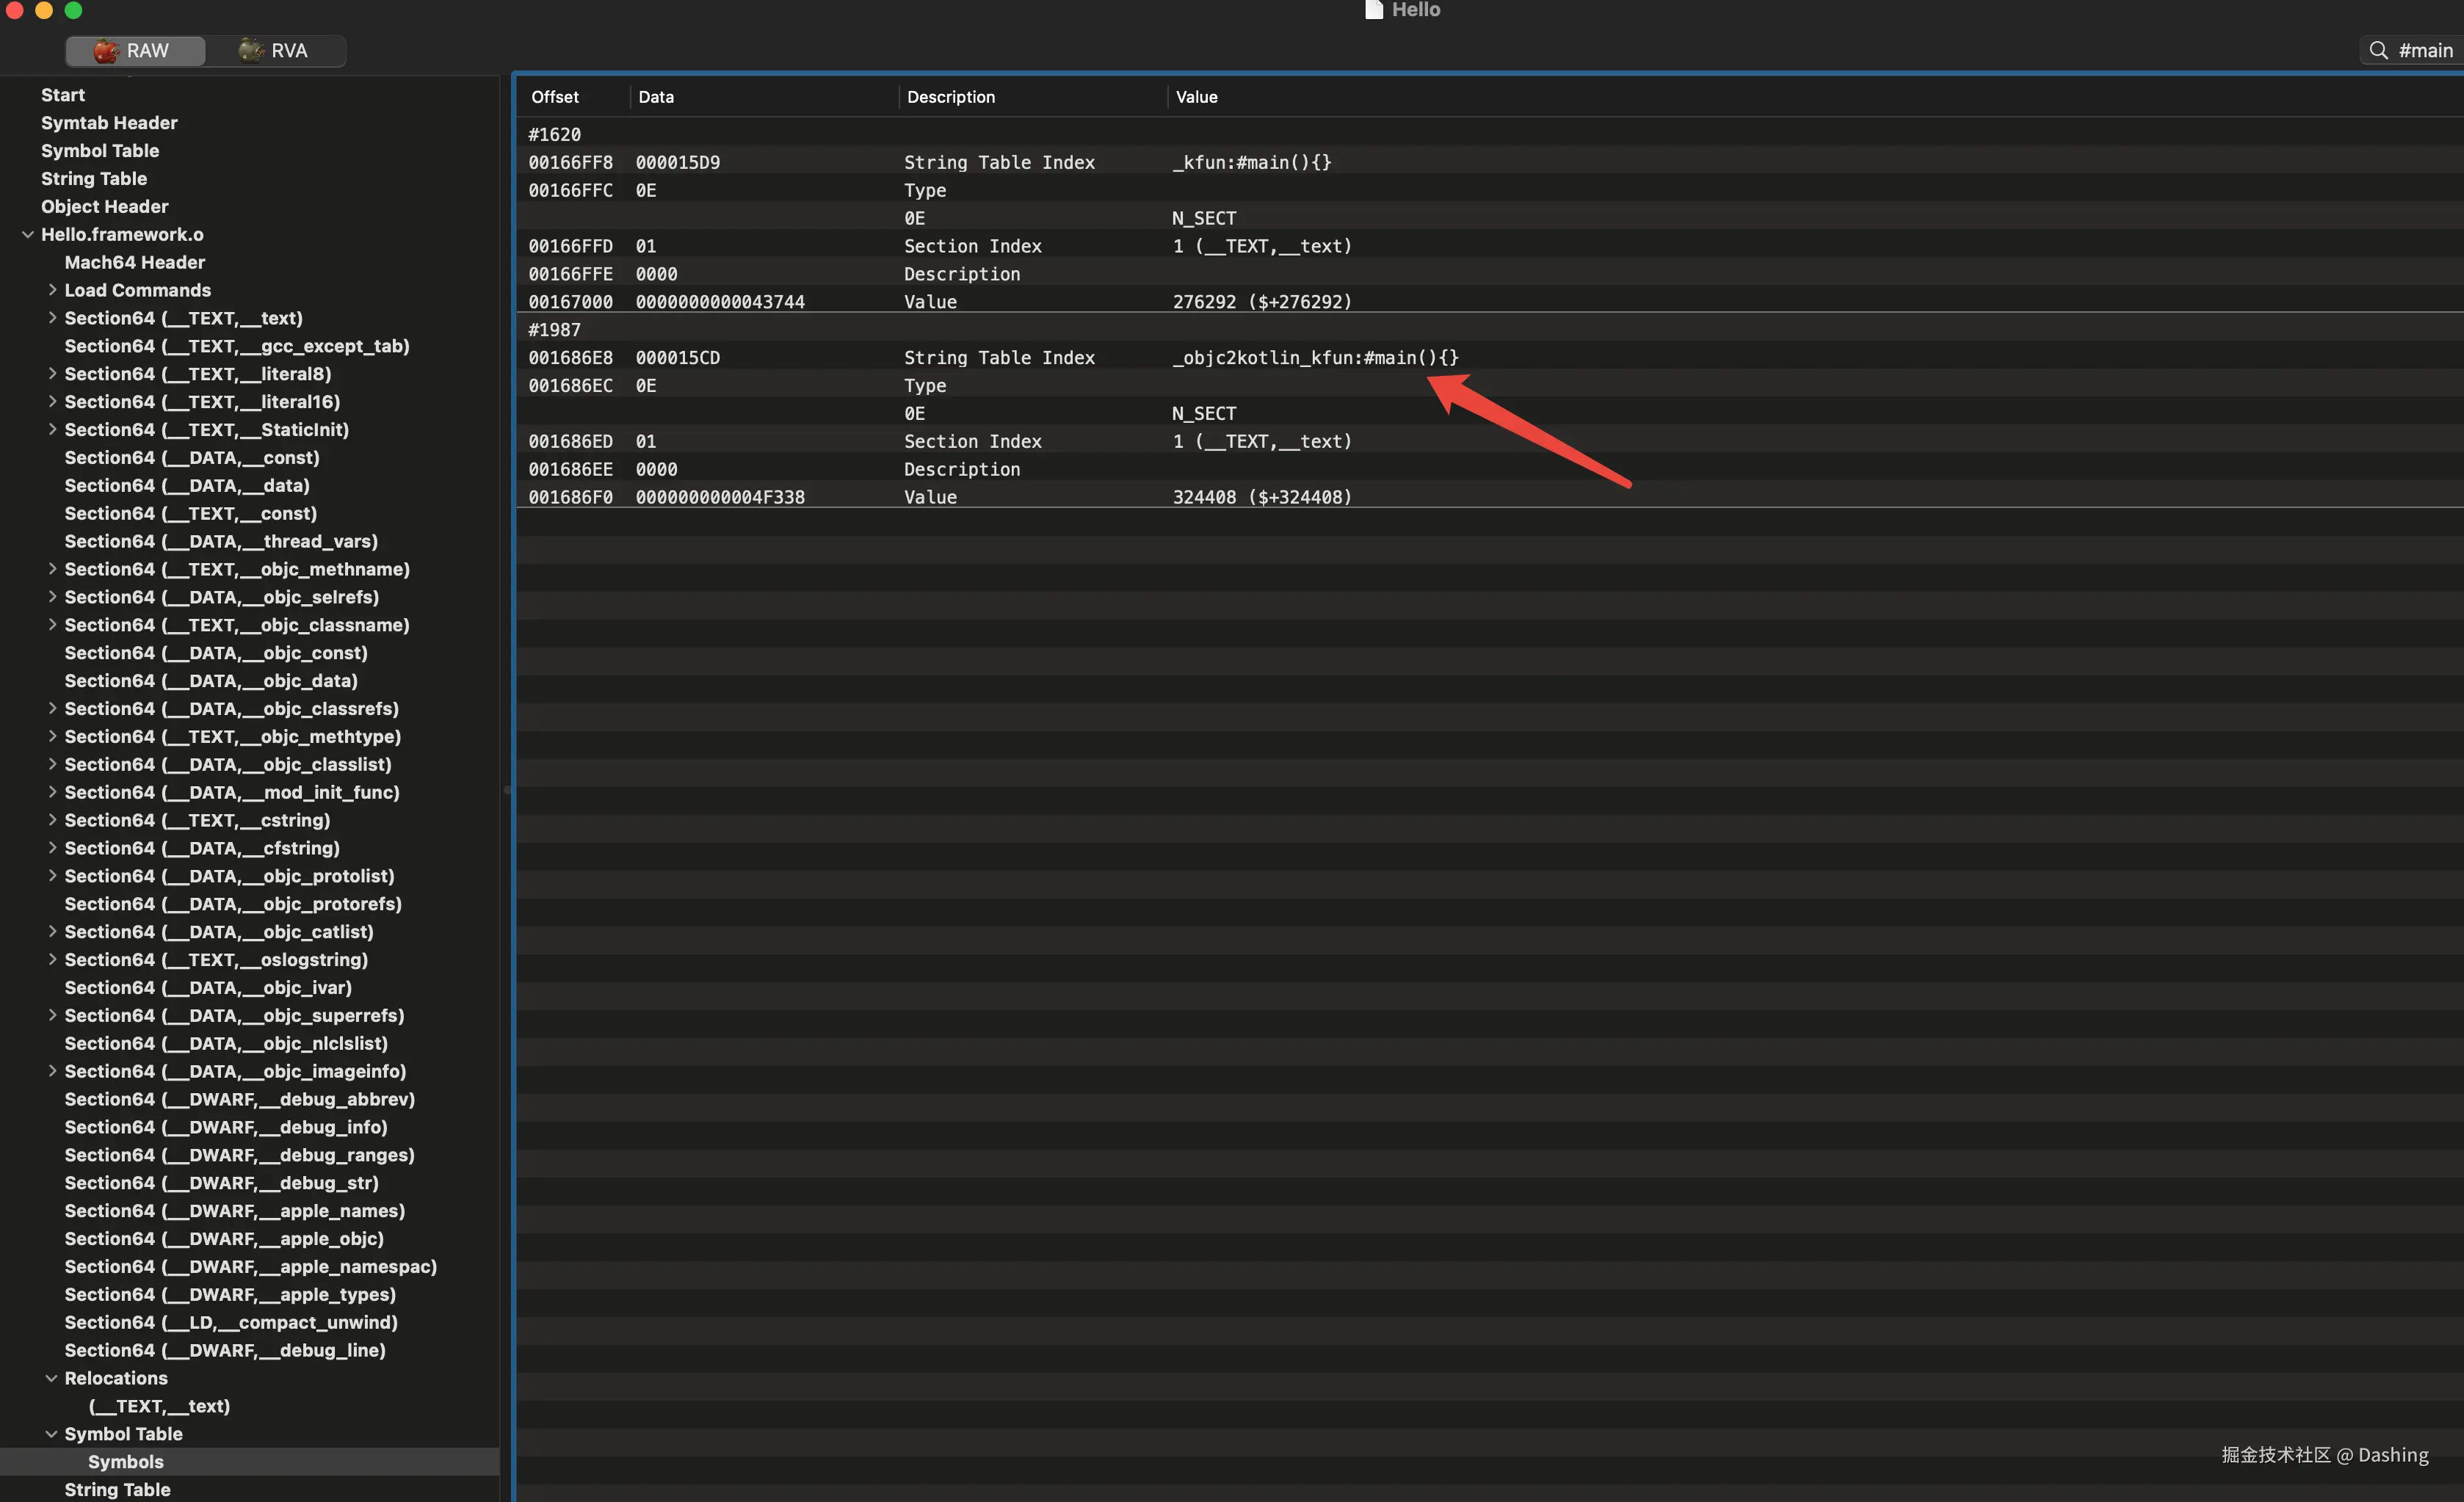Click the Hello document icon in title bar

coord(1374,10)
